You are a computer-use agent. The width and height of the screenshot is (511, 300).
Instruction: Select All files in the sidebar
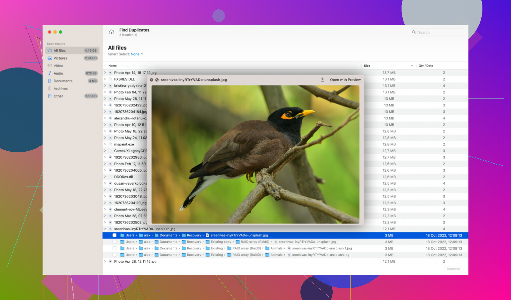[x=60, y=51]
